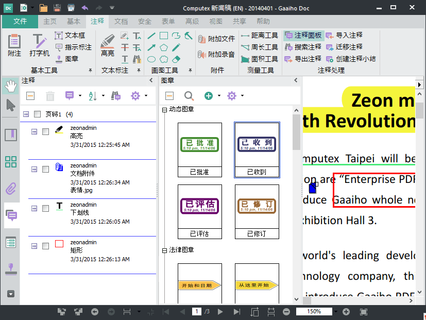426x320 pixels.
Task: Collapse the 动态图章 stamp category
Action: [x=164, y=110]
